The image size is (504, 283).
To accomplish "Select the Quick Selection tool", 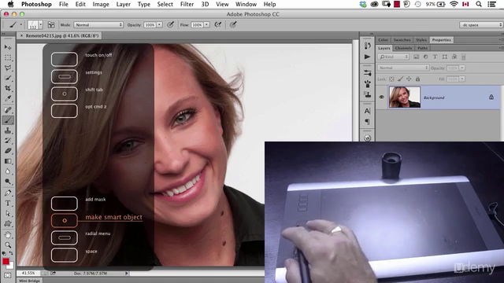I will pyautogui.click(x=8, y=78).
